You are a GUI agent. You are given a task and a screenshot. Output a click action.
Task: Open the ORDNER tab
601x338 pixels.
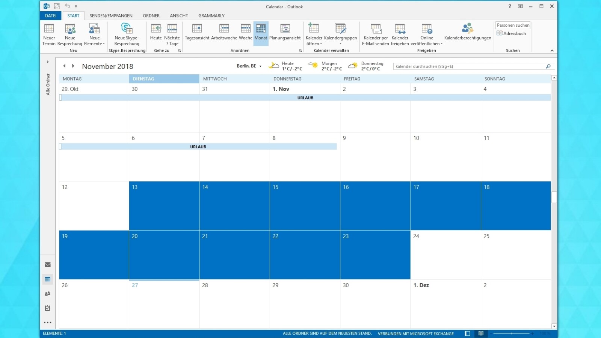[x=151, y=16]
